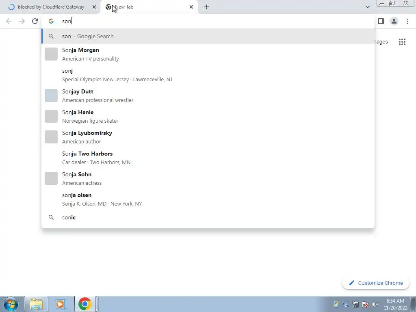Click Sonjay Dutt's thumbnail image

pyautogui.click(x=51, y=95)
